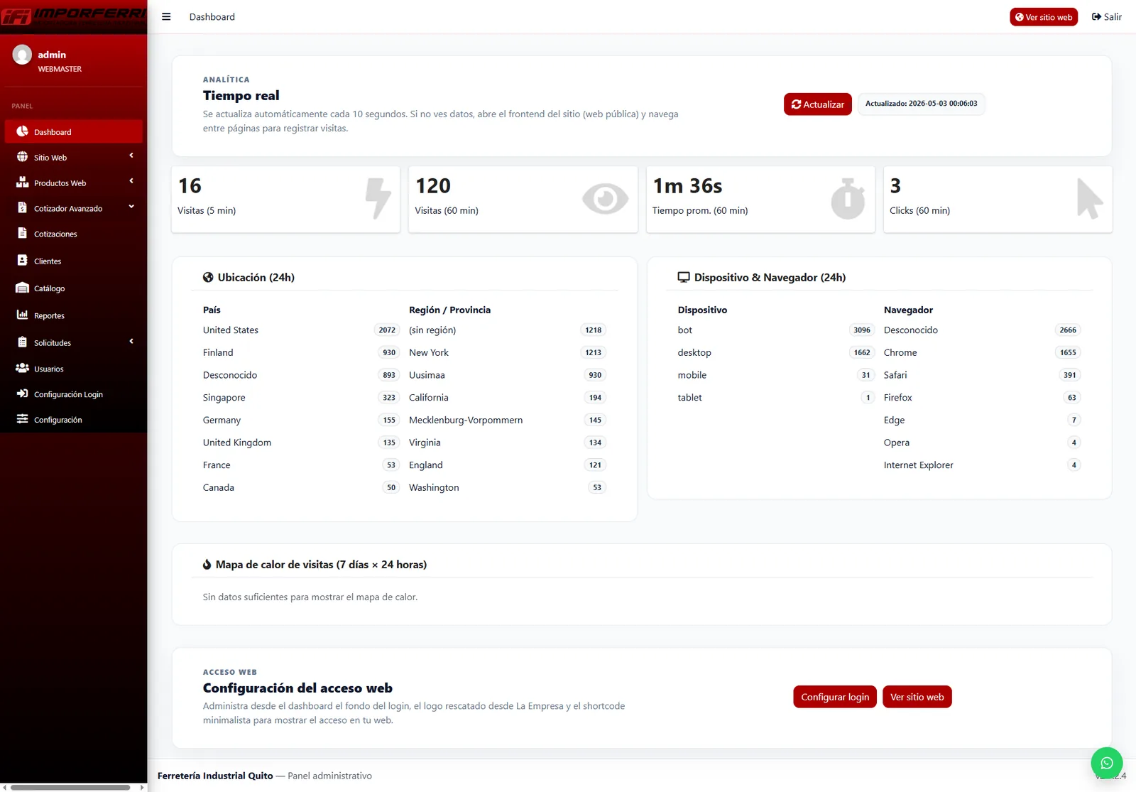Open Usuarios in the sidebar
This screenshot has height=792, width=1136.
[x=74, y=369]
